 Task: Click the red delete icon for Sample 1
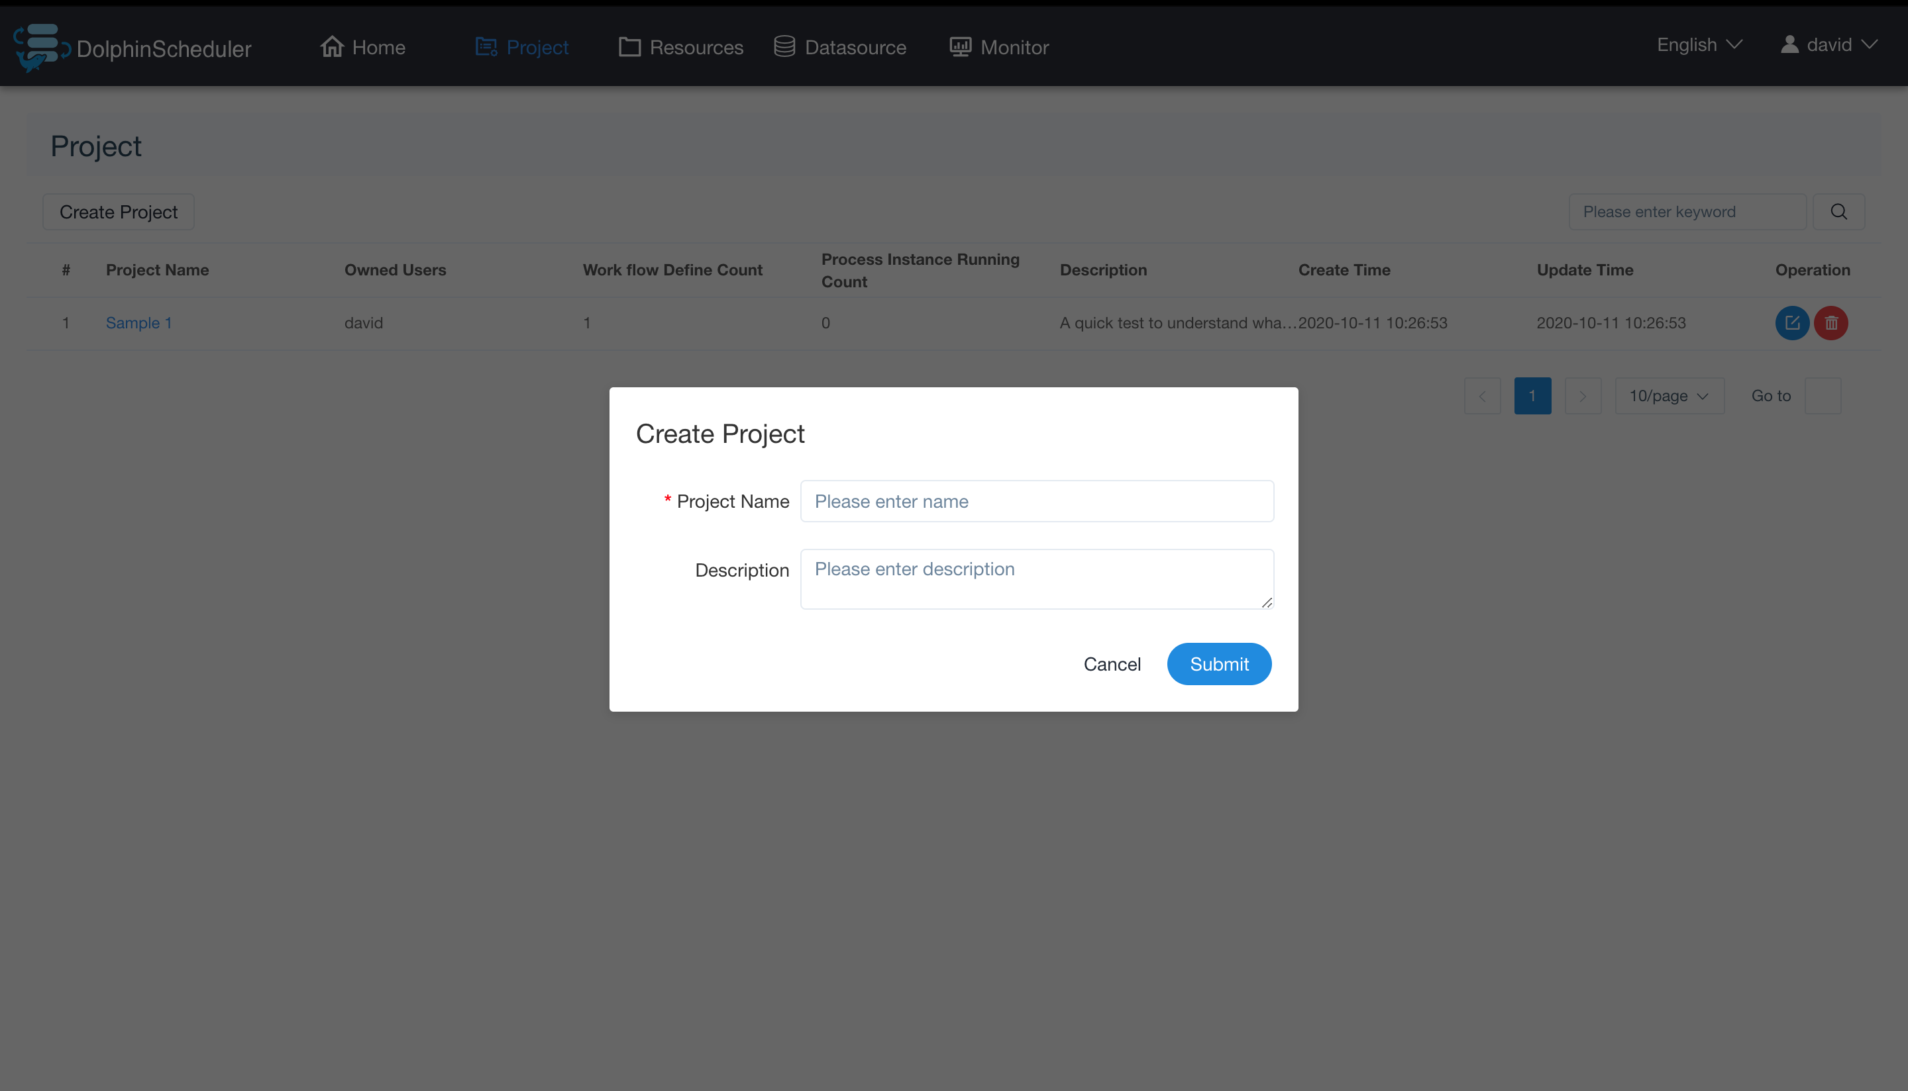pyautogui.click(x=1830, y=323)
